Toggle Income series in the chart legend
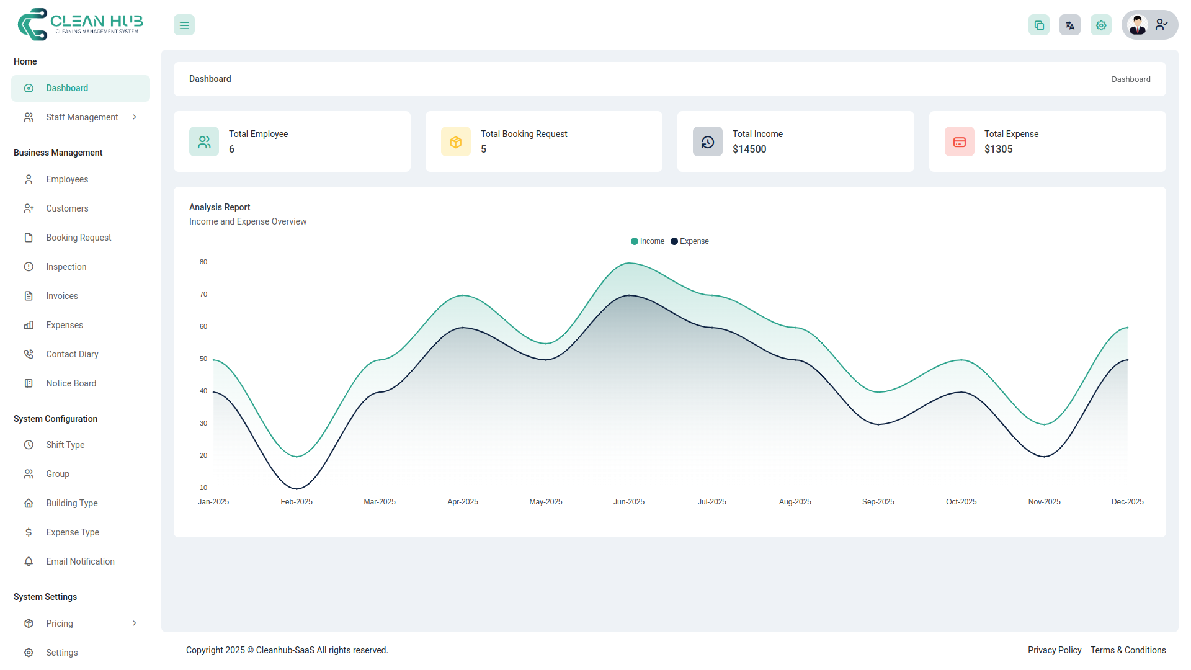 pyautogui.click(x=647, y=241)
